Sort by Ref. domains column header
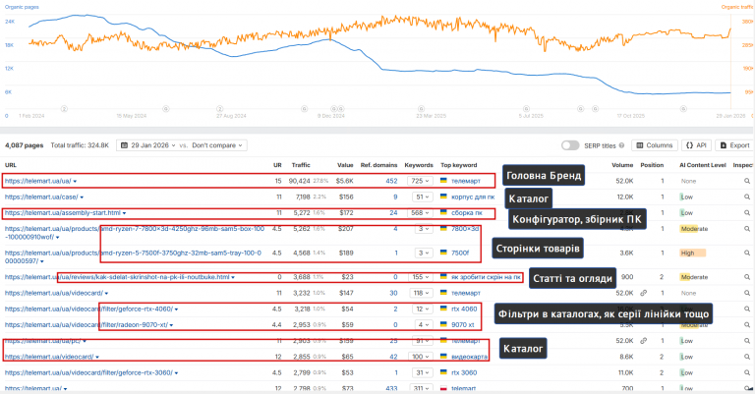This screenshot has width=755, height=394. (378, 165)
